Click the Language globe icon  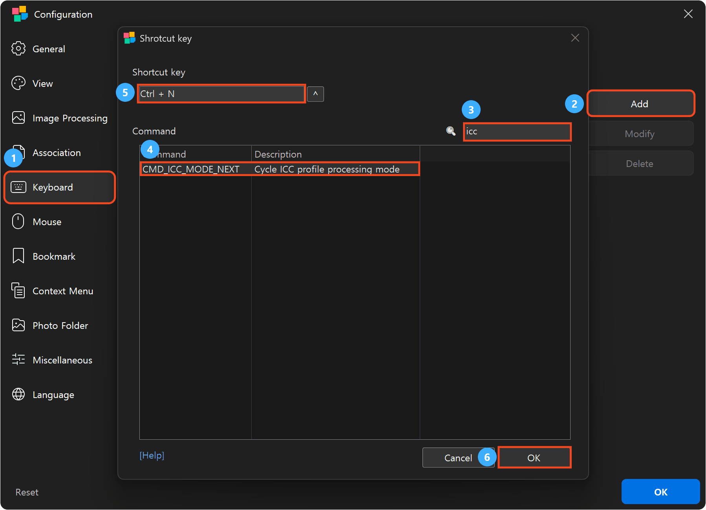18,394
